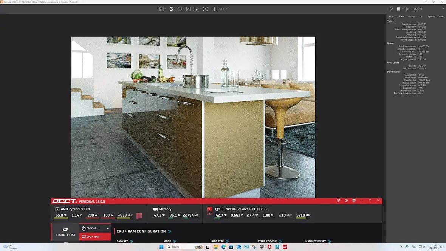446x251 pixels.
Task: Switch to the History tab
Action: [411, 17]
